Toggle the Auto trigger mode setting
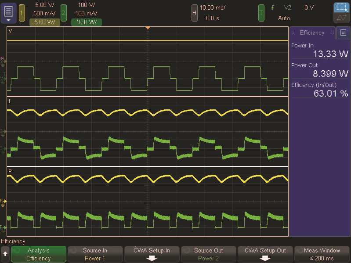 click(x=284, y=18)
